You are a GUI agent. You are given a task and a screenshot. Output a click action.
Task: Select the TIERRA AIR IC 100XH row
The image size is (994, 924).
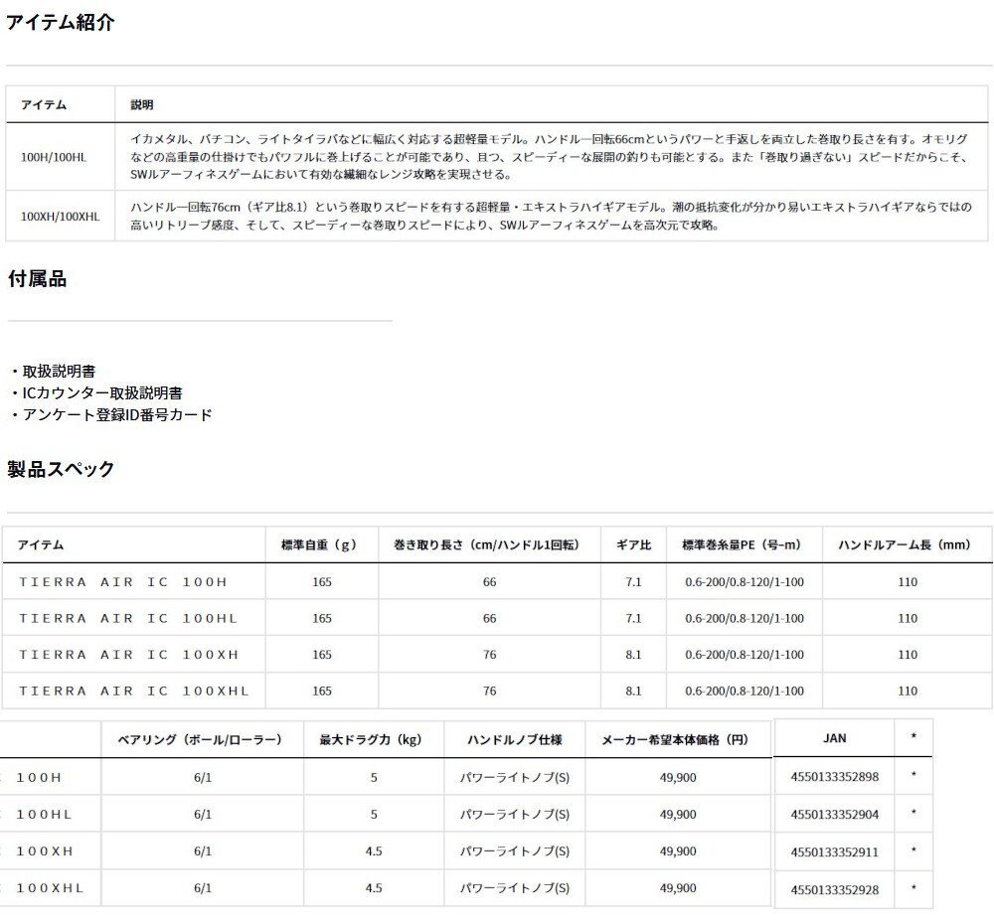pos(132,654)
